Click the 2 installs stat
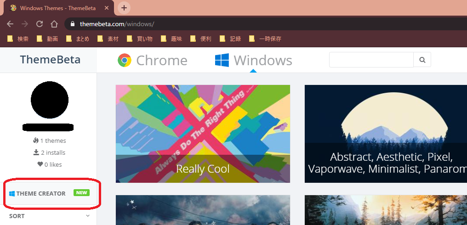The image size is (467, 225). [49, 152]
